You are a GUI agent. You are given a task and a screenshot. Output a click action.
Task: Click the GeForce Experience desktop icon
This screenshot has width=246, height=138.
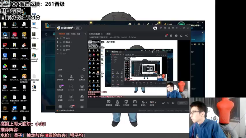click(5, 100)
